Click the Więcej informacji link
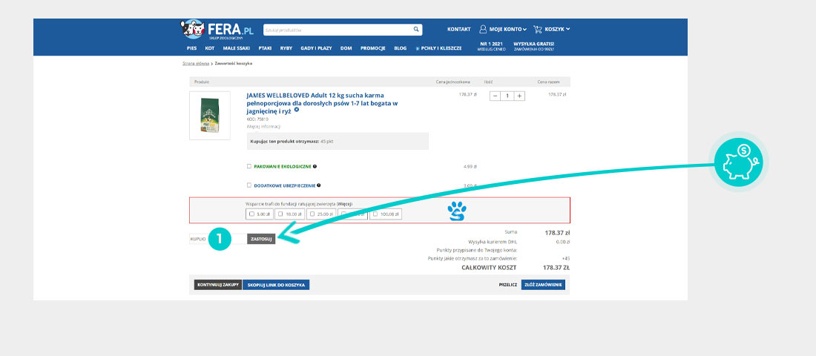Viewport: 816px width, 356px height. [x=264, y=127]
